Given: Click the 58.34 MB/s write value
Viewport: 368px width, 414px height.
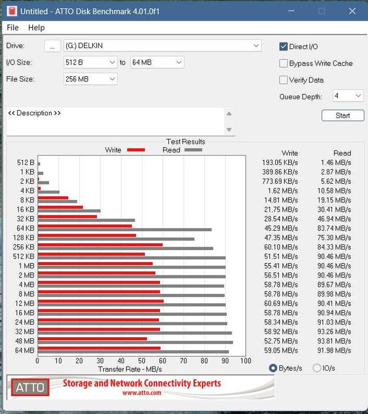Looking at the screenshot, I should point(281,322).
